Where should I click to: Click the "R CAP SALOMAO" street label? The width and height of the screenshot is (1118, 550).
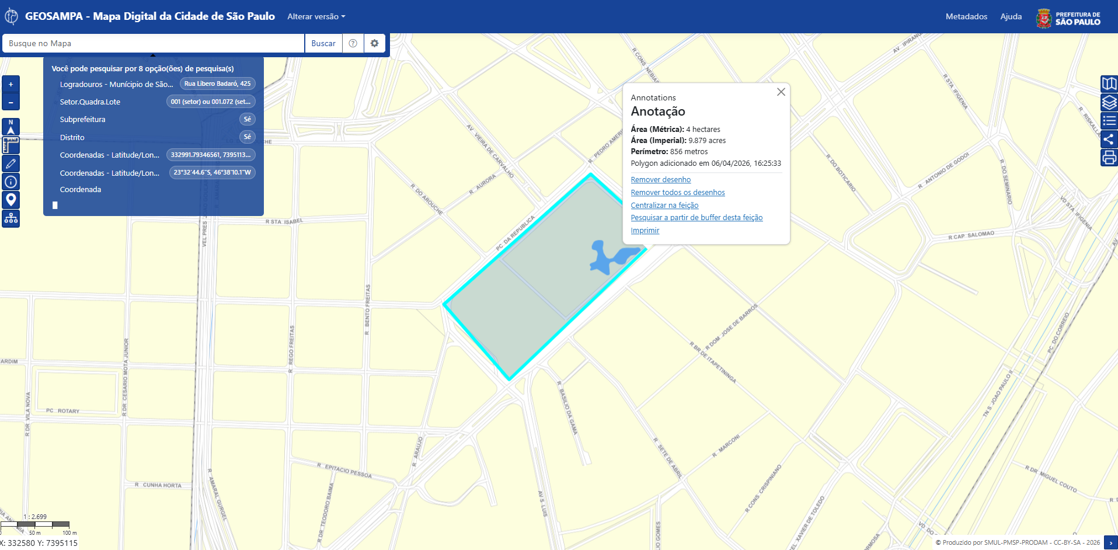click(971, 235)
